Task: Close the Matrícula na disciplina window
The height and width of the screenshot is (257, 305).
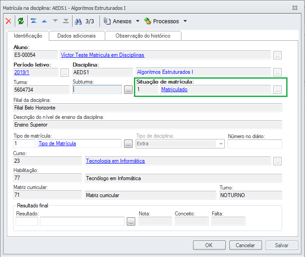Action: (x=295, y=8)
